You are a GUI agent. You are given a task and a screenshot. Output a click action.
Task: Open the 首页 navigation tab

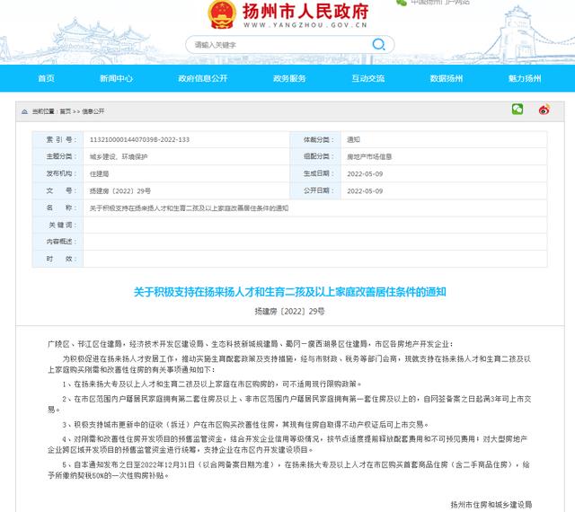click(46, 78)
